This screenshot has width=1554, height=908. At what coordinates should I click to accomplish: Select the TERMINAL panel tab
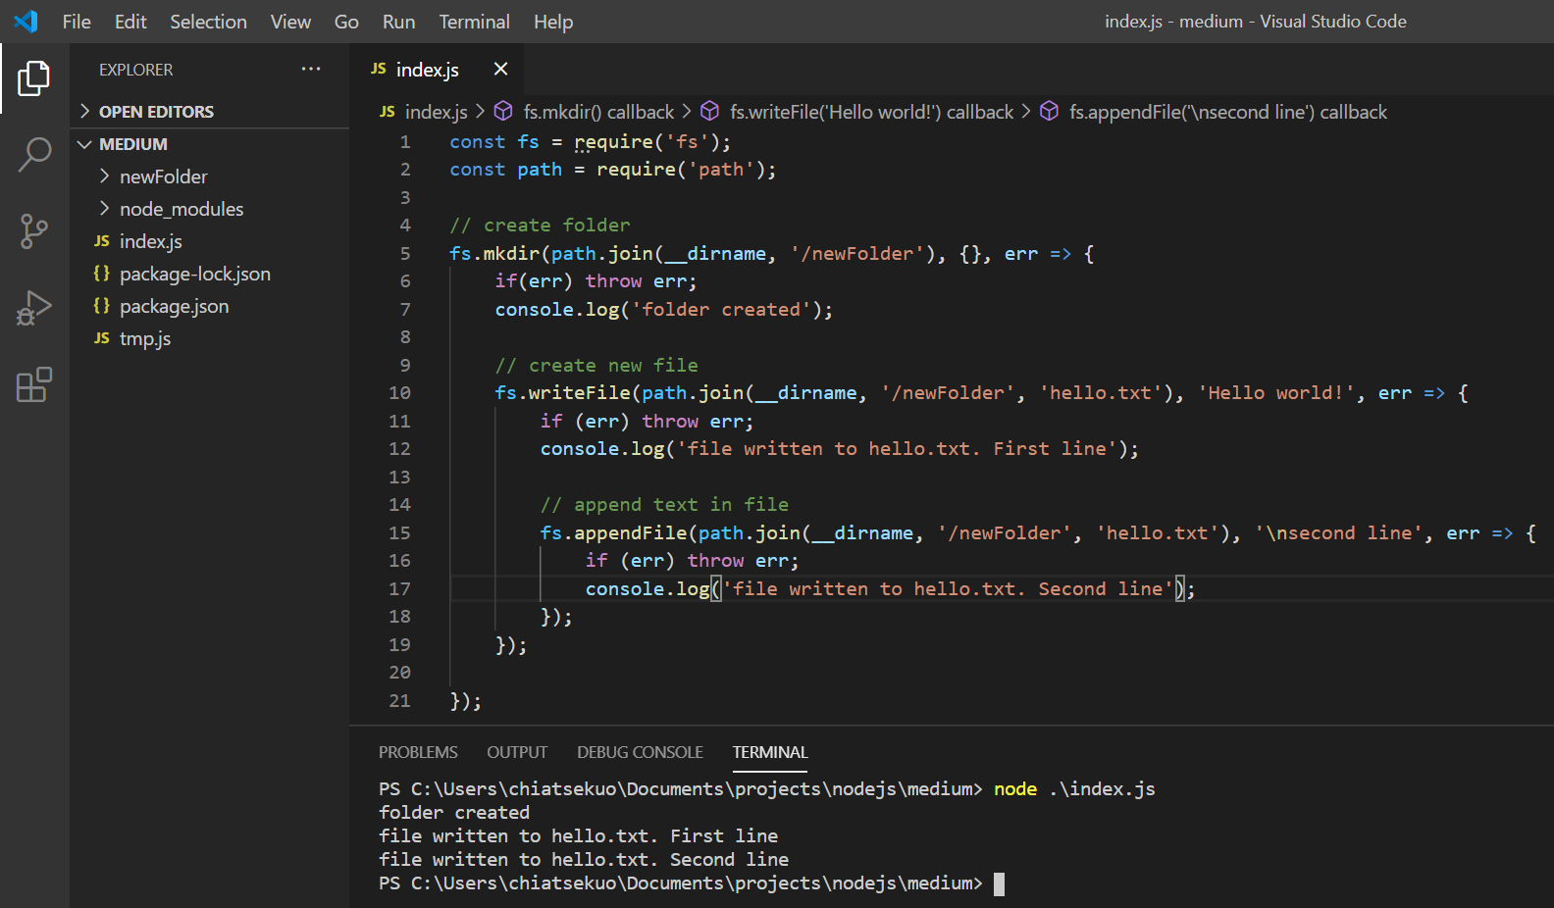[x=770, y=752]
